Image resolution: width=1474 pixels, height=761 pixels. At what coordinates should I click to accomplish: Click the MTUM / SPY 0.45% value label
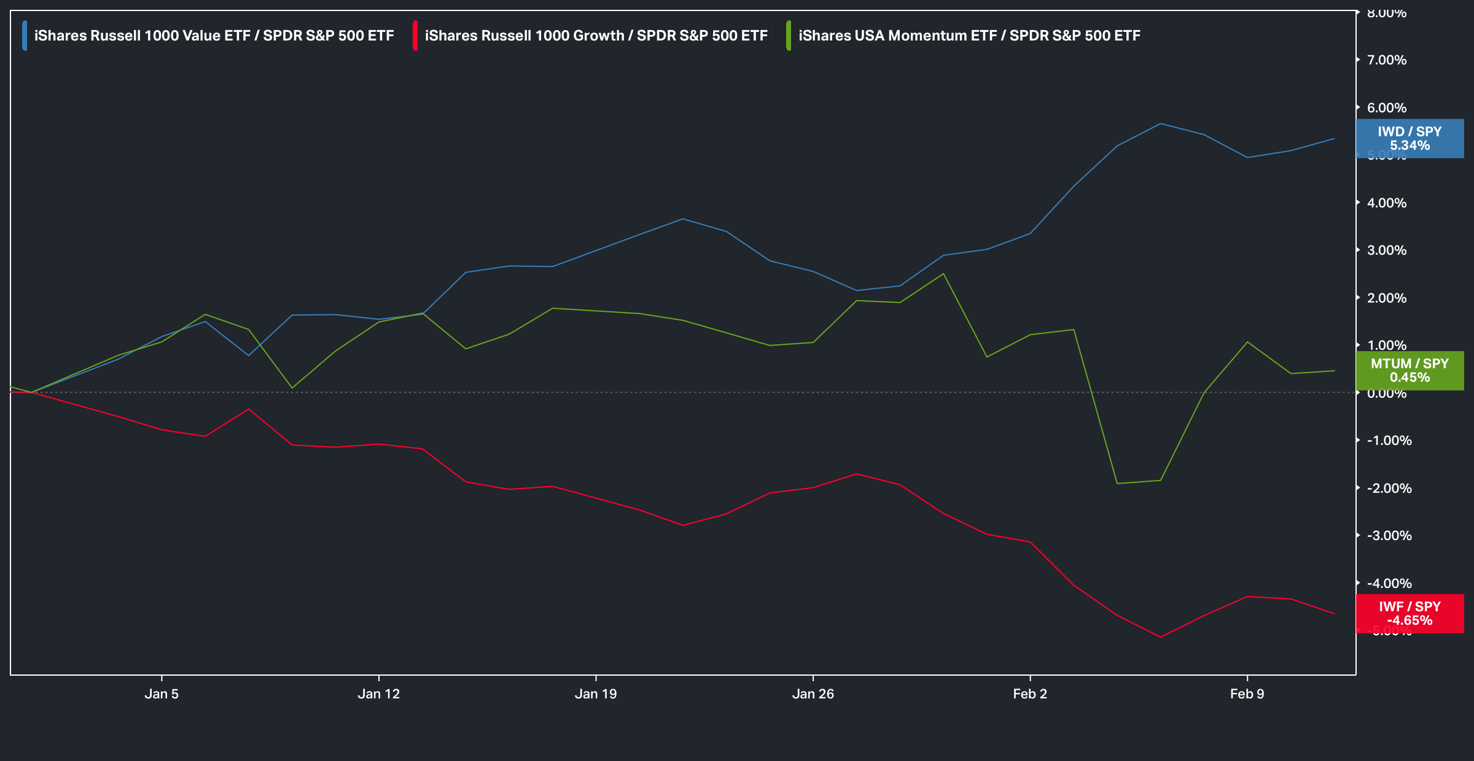pyautogui.click(x=1410, y=371)
